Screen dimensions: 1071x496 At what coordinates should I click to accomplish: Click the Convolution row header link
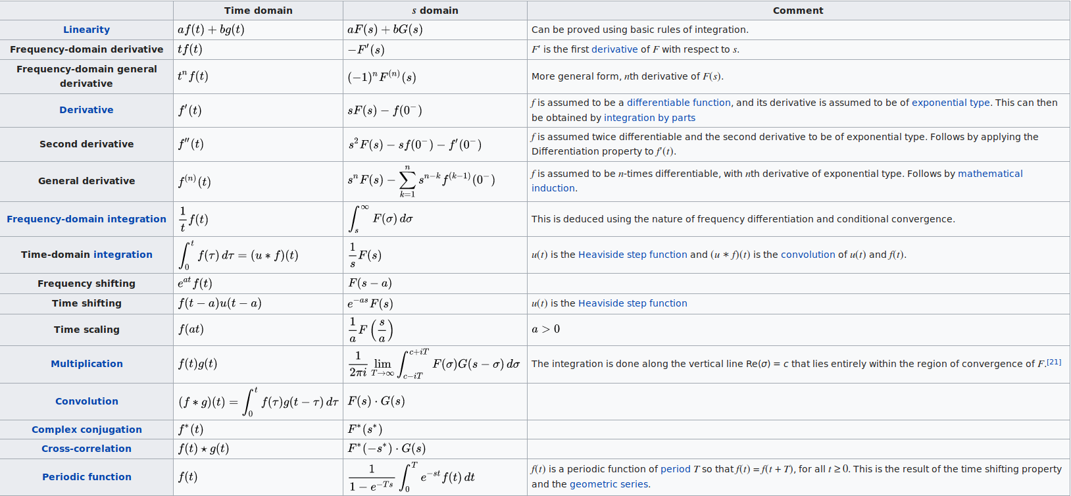pos(87,401)
